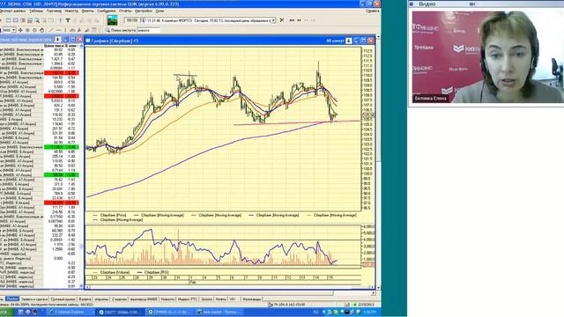The width and height of the screenshot is (564, 317).
Task: Click the chart horizontal scrollbar right arrow
Action: (372, 287)
